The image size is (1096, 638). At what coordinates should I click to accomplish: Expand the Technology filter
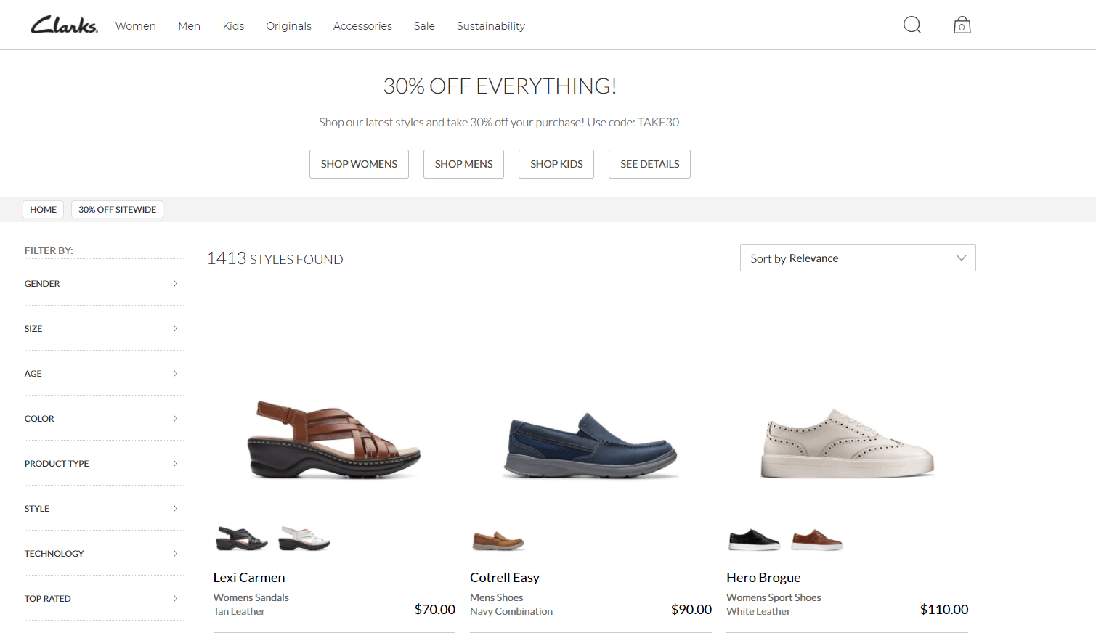tap(105, 554)
